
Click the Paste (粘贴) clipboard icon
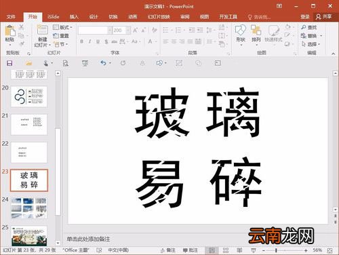click(x=10, y=31)
